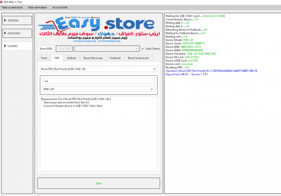This screenshot has height=196, width=281.
Task: Switch to the UnBrick tab
Action: (72, 58)
